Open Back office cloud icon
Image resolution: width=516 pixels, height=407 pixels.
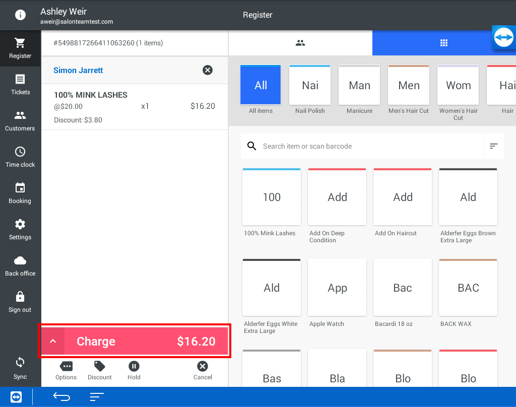coord(20,265)
